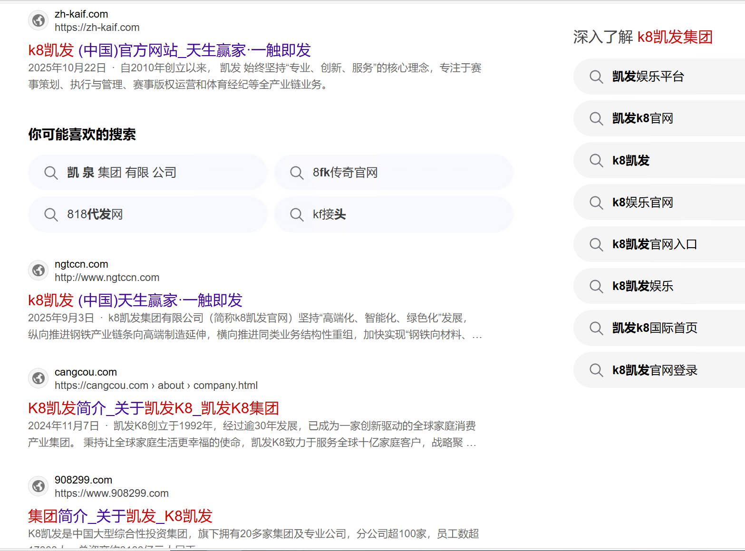
Task: Search the related suggestion k8凯发官网登录
Action: 659,370
